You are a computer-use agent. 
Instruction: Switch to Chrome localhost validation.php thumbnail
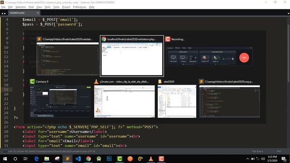click(132, 56)
